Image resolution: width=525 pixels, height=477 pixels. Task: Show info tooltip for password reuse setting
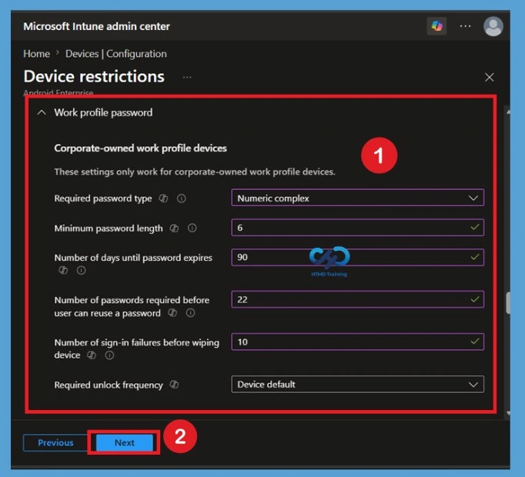[190, 313]
